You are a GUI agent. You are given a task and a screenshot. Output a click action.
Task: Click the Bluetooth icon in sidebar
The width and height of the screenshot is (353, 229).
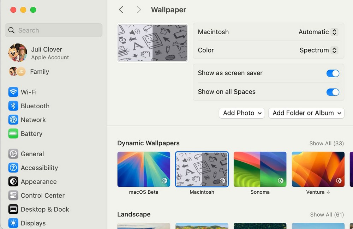tap(13, 106)
